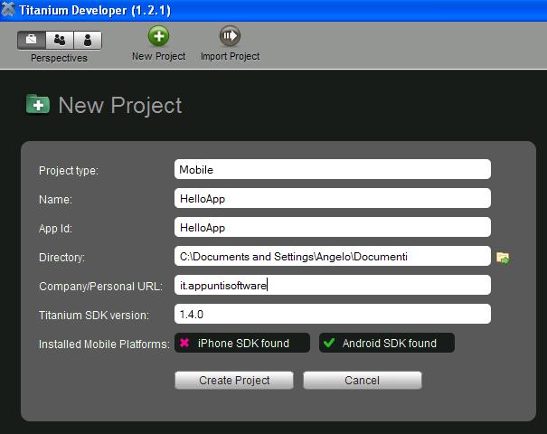
Task: Click the 'App Id:' label
Action: tap(55, 229)
